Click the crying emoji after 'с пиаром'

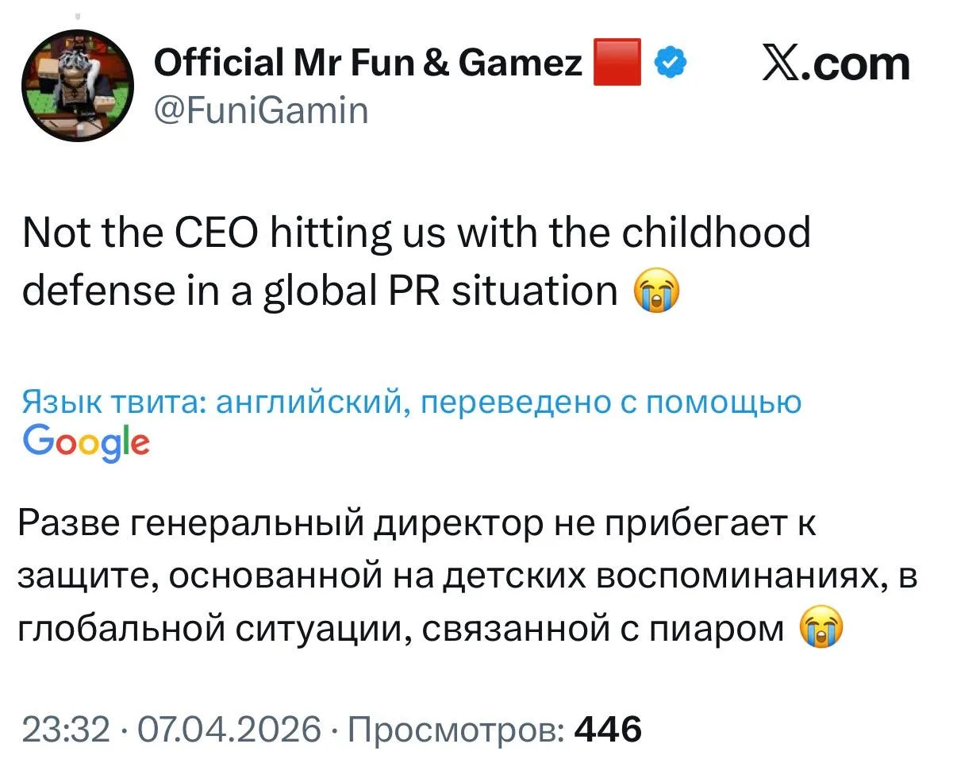pyautogui.click(x=821, y=630)
